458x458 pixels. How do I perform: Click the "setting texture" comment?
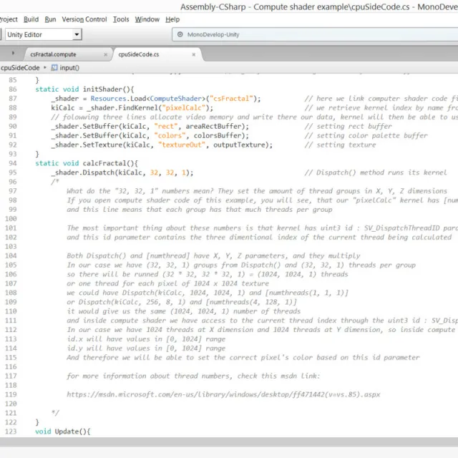(341, 145)
